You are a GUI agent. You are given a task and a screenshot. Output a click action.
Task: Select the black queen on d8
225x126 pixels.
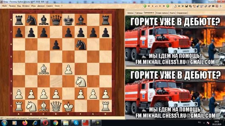point(56,20)
